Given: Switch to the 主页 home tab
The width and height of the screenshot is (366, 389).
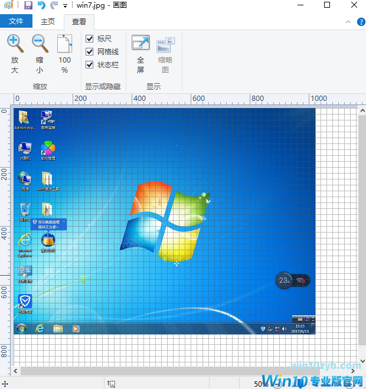Looking at the screenshot, I should coord(48,22).
